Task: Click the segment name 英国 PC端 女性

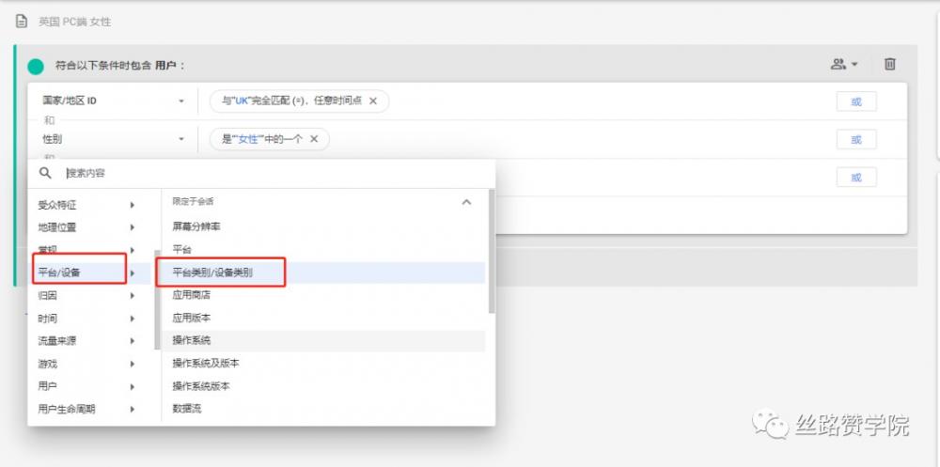Action: pyautogui.click(x=75, y=23)
